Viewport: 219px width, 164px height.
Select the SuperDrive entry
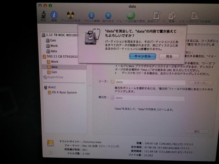pos(53,77)
